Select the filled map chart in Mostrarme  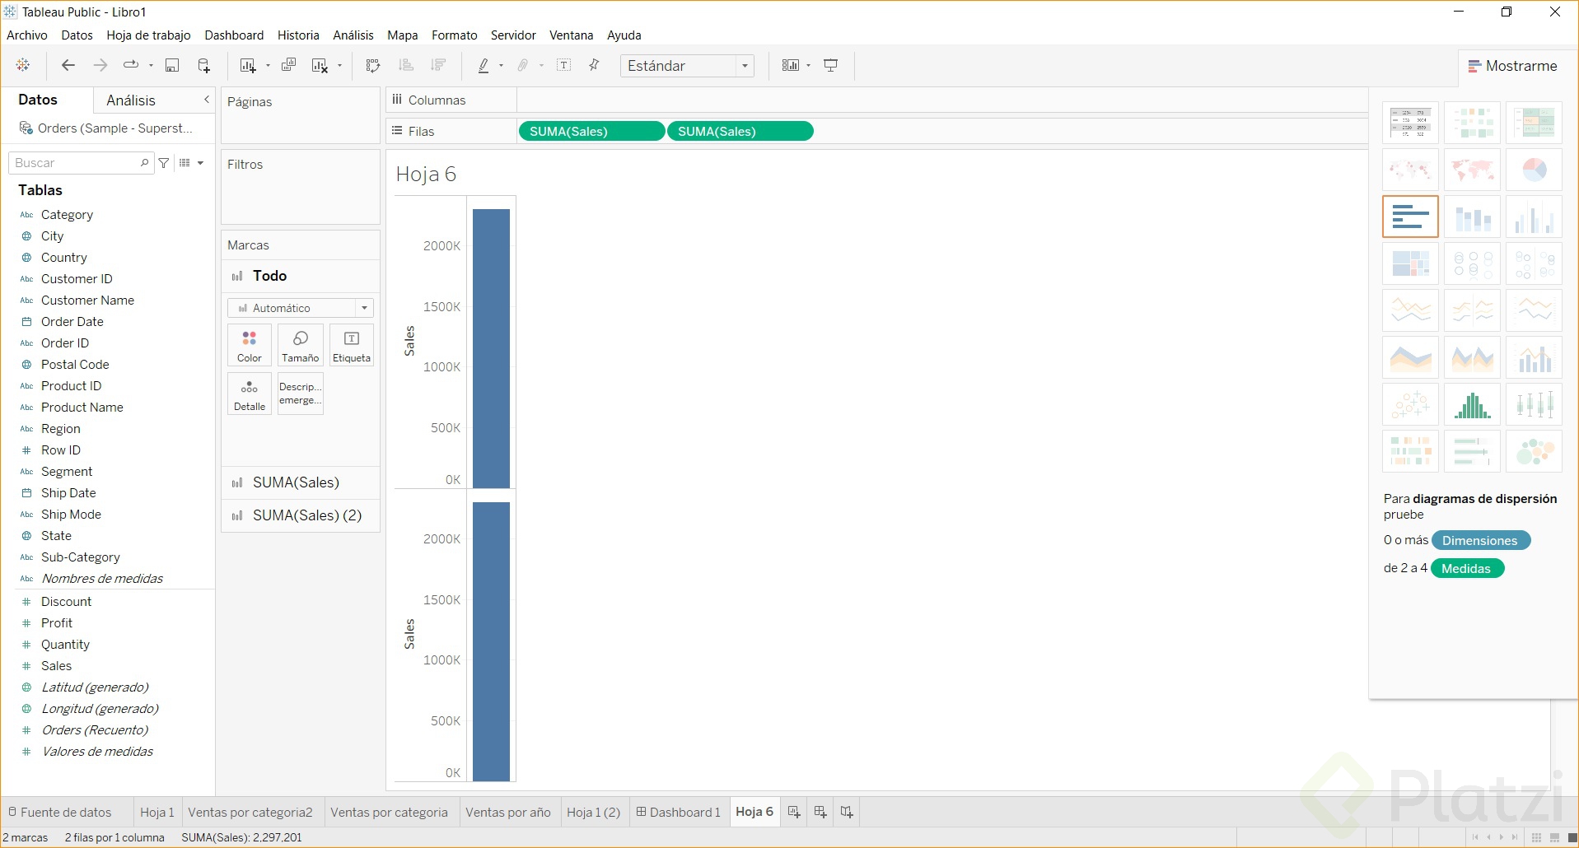1472,170
